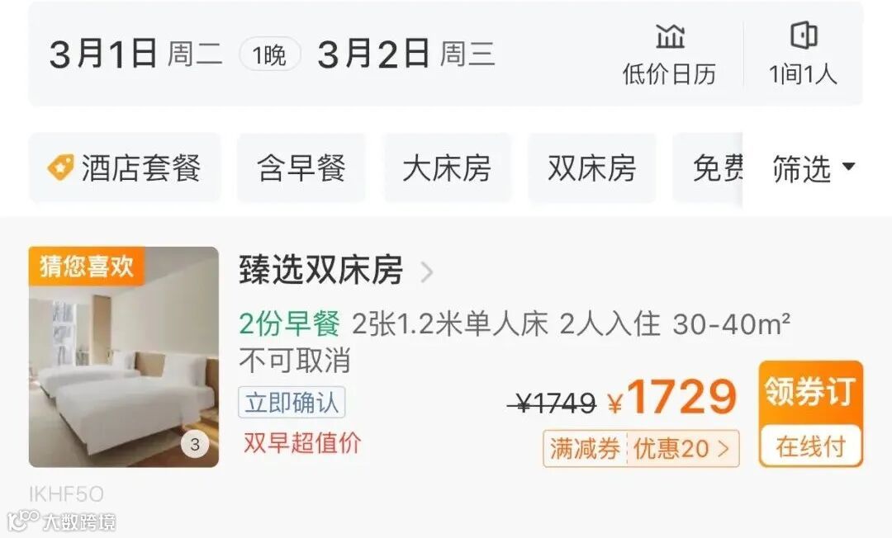Screen dimensions: 892x538
Task: Select the partially visible 免费 filter
Action: (x=709, y=168)
